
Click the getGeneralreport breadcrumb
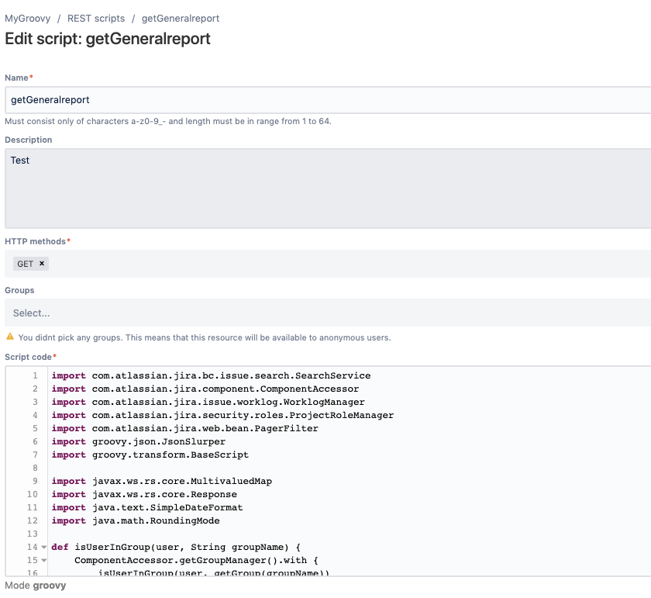(x=180, y=19)
